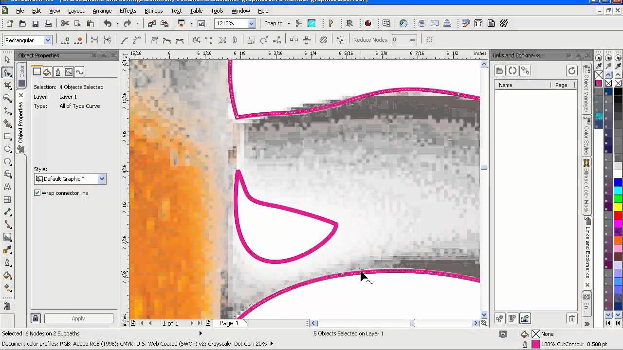The image size is (623, 350).
Task: Expand the undo history dropdown arrow
Action: (x=117, y=23)
